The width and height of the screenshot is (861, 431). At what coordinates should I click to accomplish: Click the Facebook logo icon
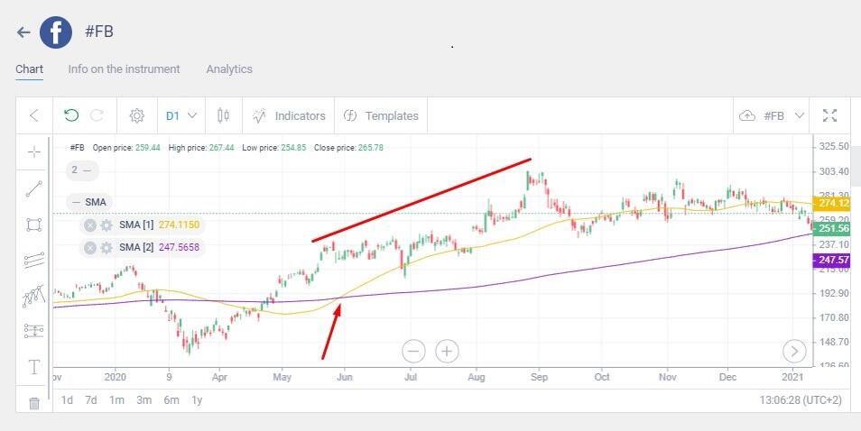coord(56,32)
